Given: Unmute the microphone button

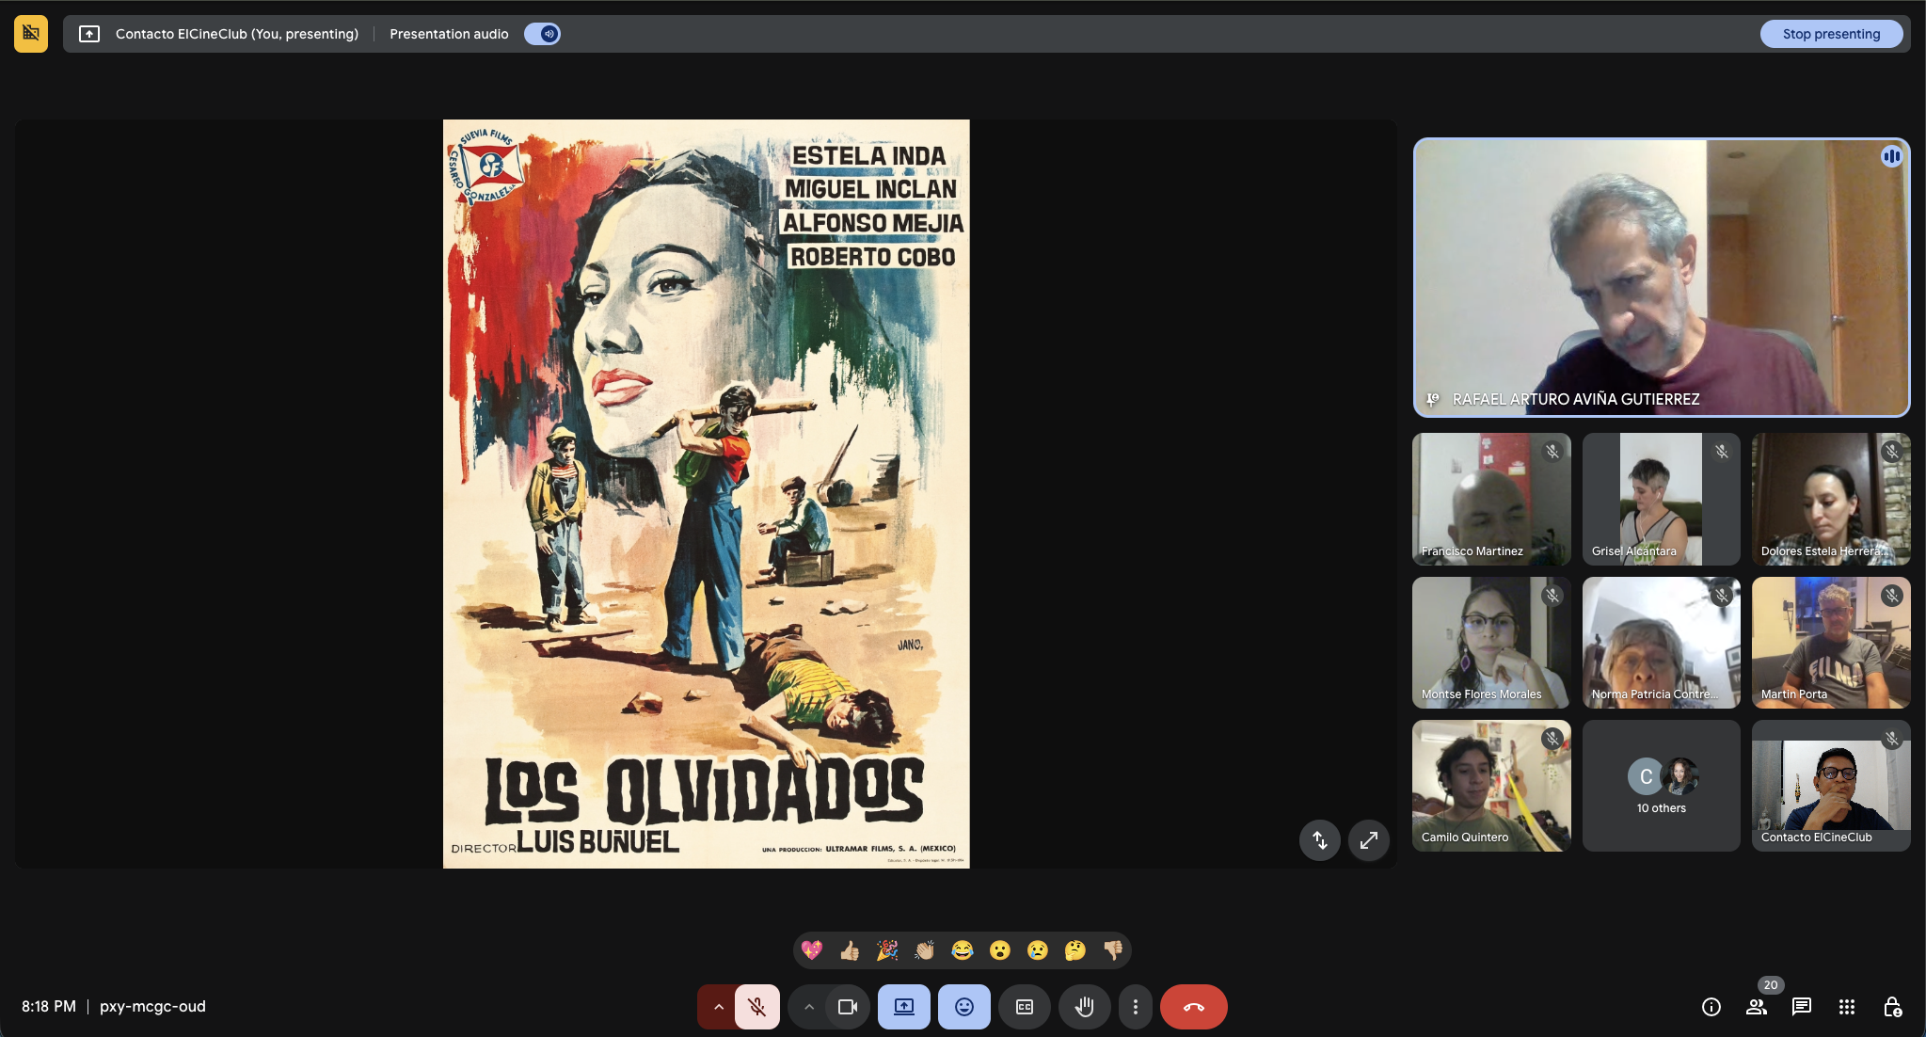Looking at the screenshot, I should (757, 1007).
